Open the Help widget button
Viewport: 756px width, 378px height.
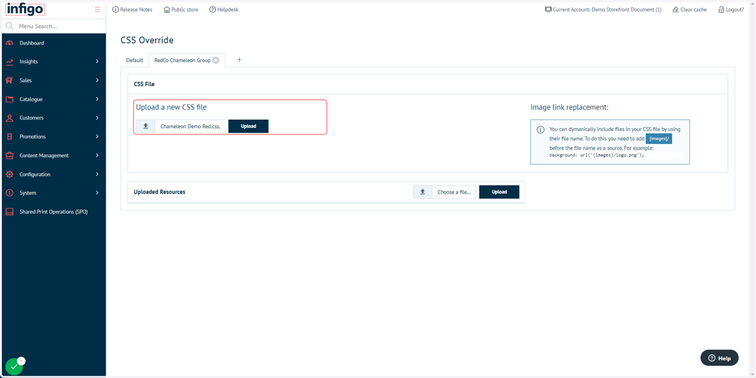pyautogui.click(x=719, y=358)
